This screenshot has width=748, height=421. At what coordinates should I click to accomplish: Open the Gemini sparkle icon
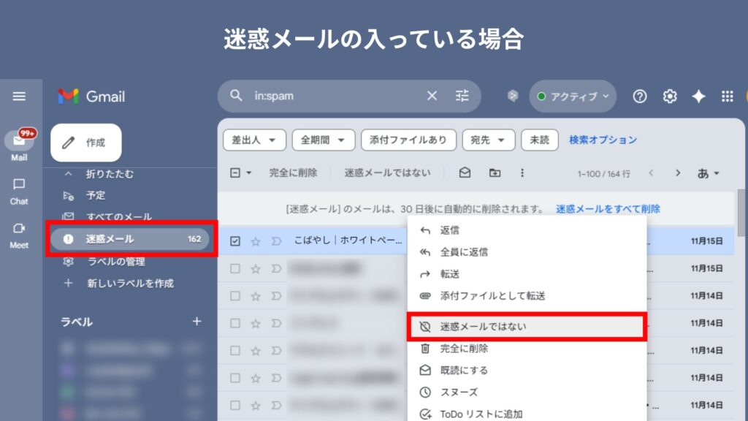click(698, 96)
